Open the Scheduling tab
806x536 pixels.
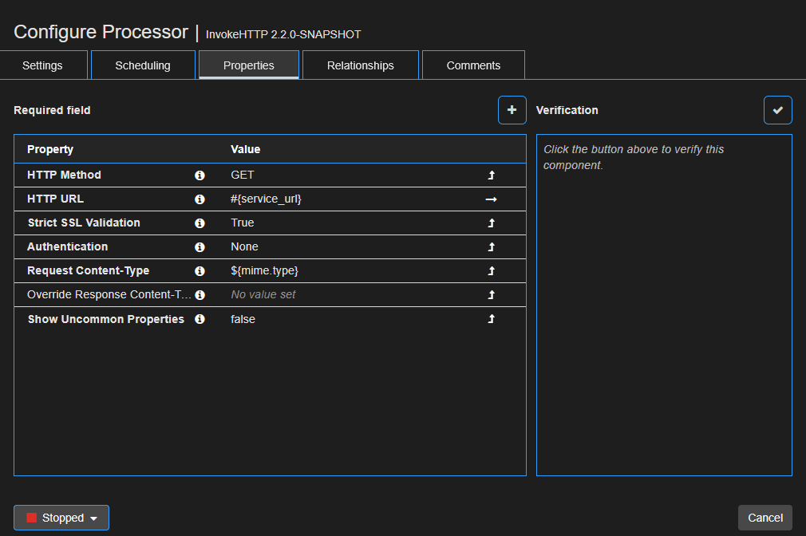coord(142,65)
